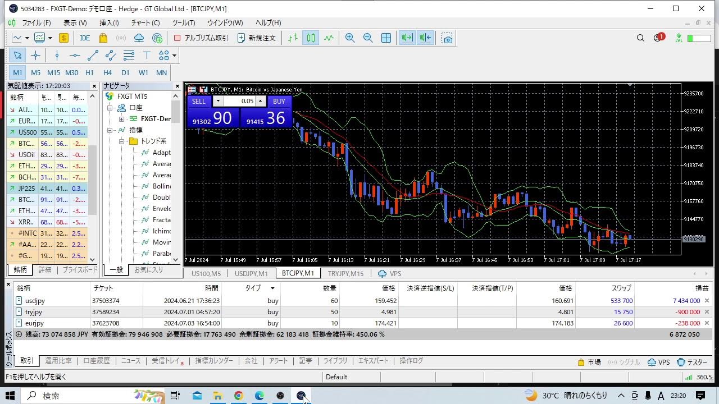The image size is (719, 404).
Task: Open the objects shapes dropdown arrow
Action: (x=175, y=56)
